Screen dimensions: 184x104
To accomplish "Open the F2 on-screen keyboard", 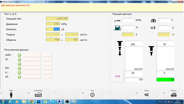I will pyautogui.click(x=38, y=95).
